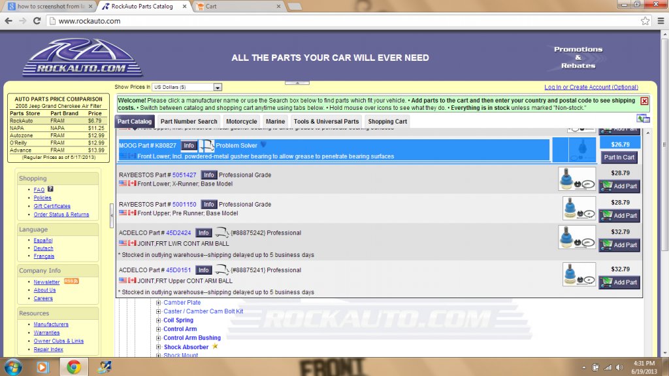Open the Marine tab

(x=275, y=122)
